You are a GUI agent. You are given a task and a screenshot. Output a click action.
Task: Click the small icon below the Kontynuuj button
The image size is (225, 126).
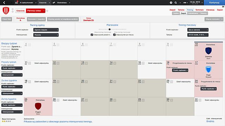coord(223,7)
